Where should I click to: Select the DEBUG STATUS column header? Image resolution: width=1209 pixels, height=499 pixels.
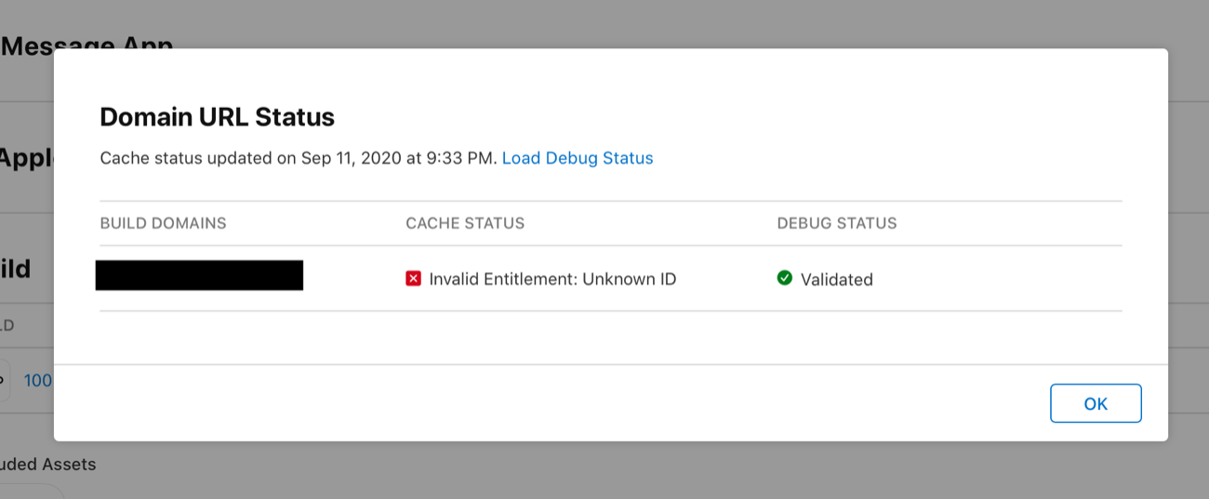tap(837, 223)
